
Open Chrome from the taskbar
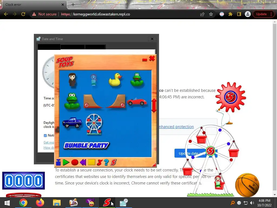pyautogui.click(x=23, y=203)
